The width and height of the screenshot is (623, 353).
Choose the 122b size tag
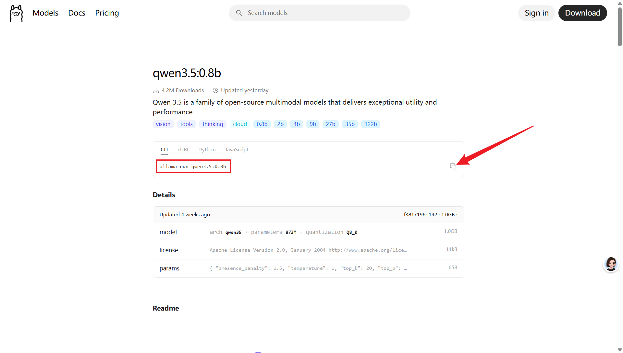pyautogui.click(x=371, y=124)
